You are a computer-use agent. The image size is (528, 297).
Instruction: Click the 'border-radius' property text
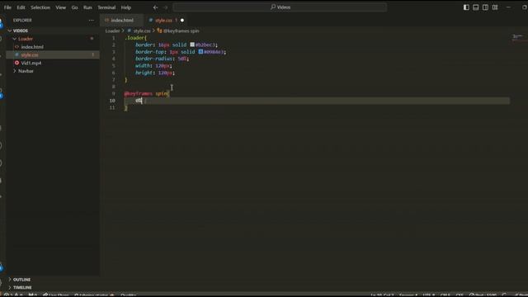[154, 59]
